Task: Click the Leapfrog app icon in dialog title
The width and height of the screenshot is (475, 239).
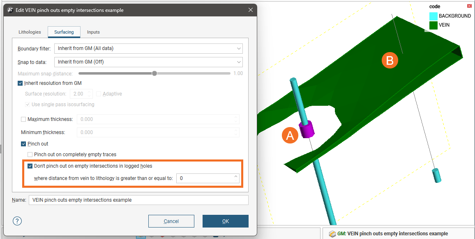Action: click(10, 10)
